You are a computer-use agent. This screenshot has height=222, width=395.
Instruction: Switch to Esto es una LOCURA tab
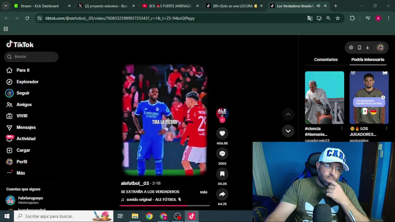235,6
